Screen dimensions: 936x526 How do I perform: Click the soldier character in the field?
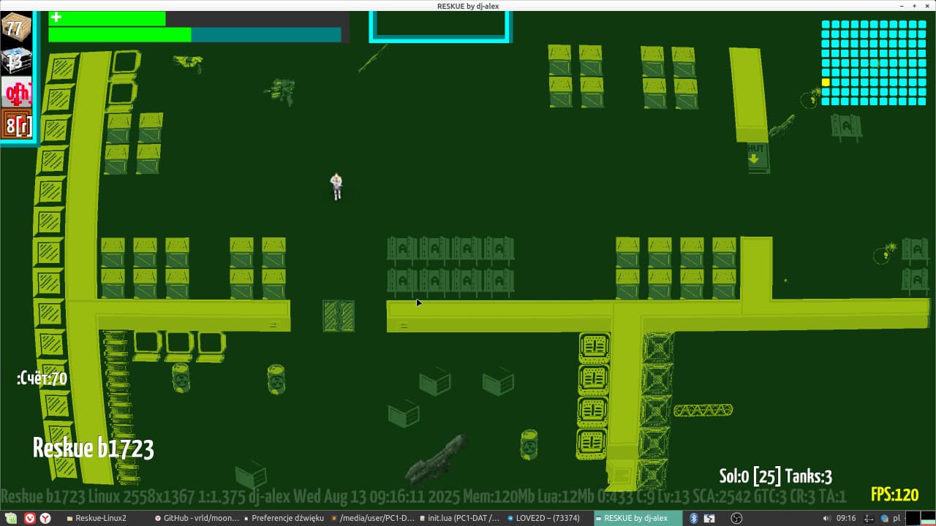click(x=336, y=186)
